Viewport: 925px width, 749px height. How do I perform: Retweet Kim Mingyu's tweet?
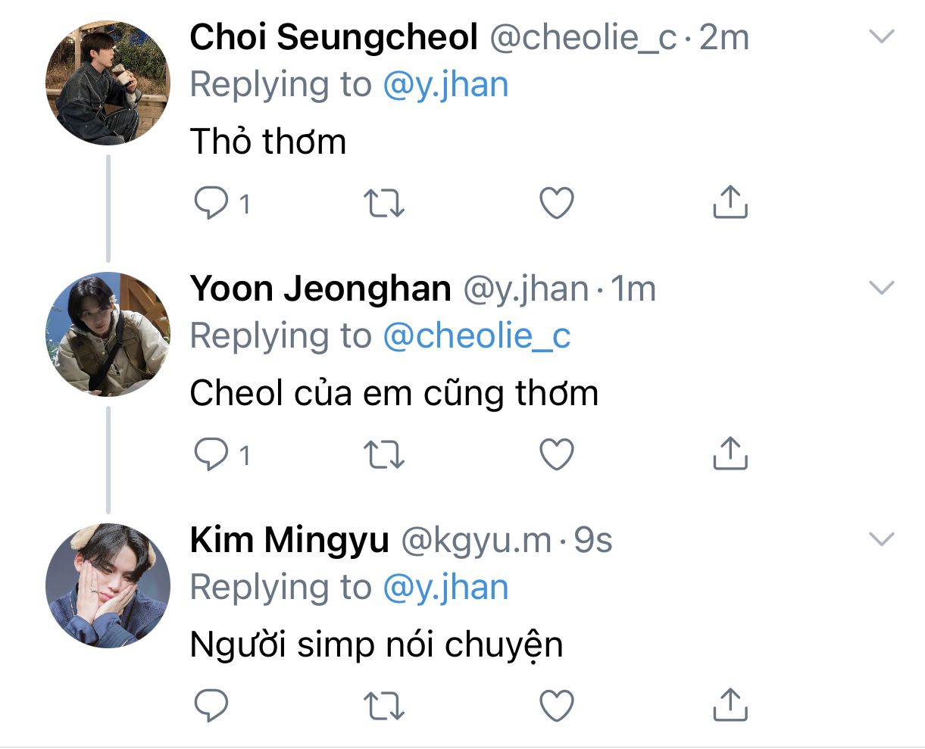point(384,706)
